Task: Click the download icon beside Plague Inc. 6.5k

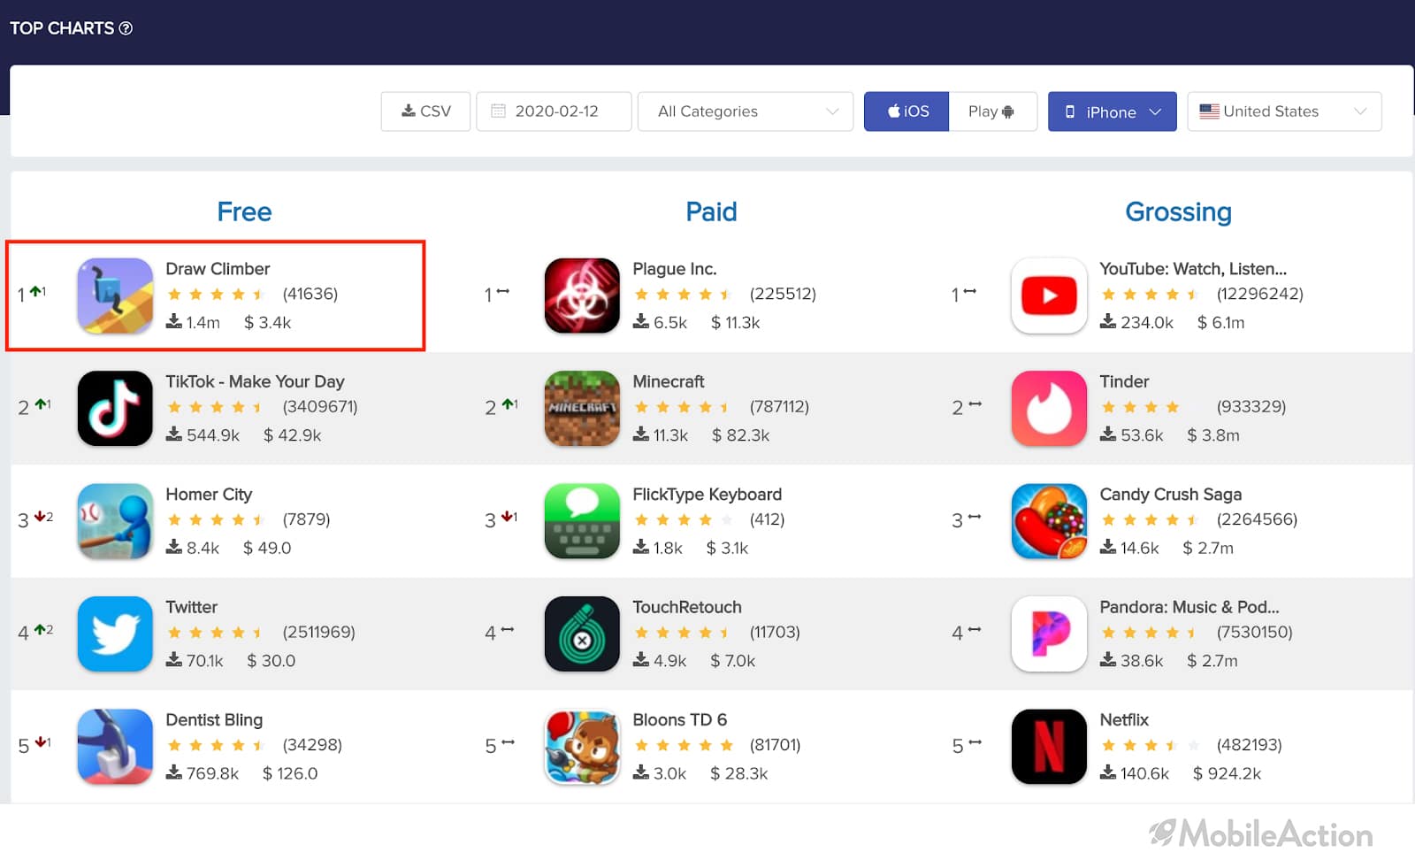Action: [x=640, y=321]
